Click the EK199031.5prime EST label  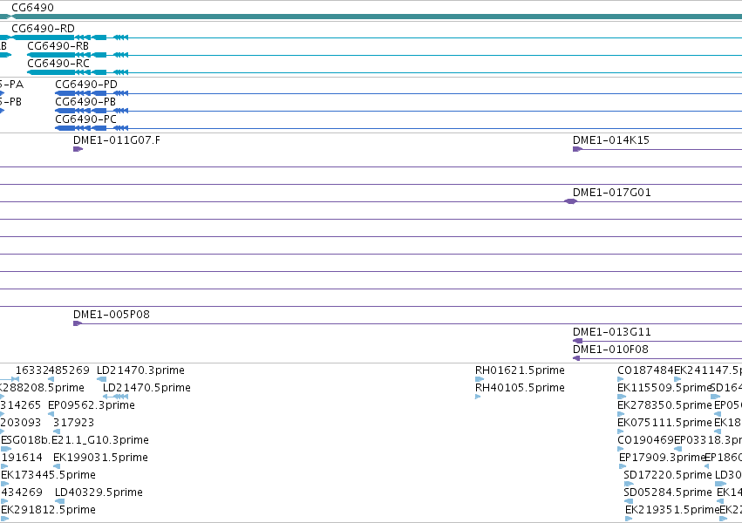click(101, 458)
